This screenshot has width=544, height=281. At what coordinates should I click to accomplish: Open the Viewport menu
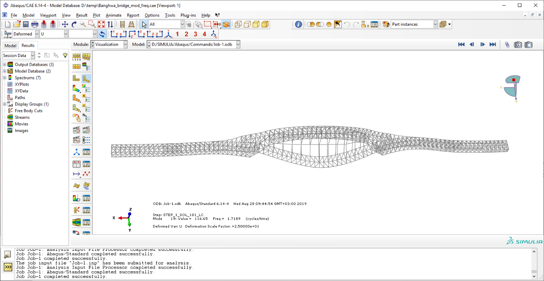48,15
